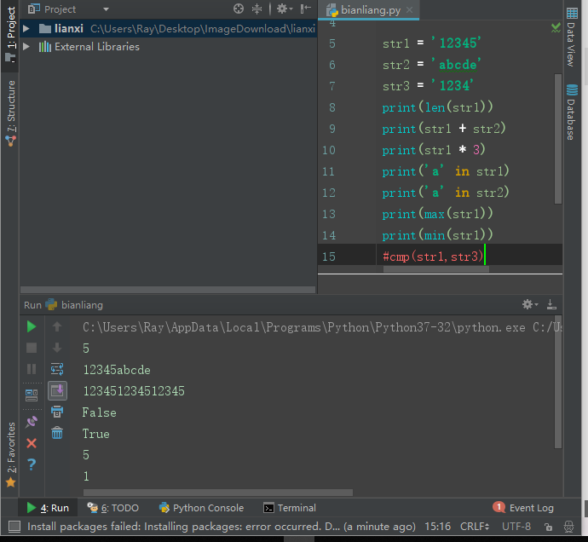
Task: Click the Scroll from Source crosshair icon
Action: point(239,9)
